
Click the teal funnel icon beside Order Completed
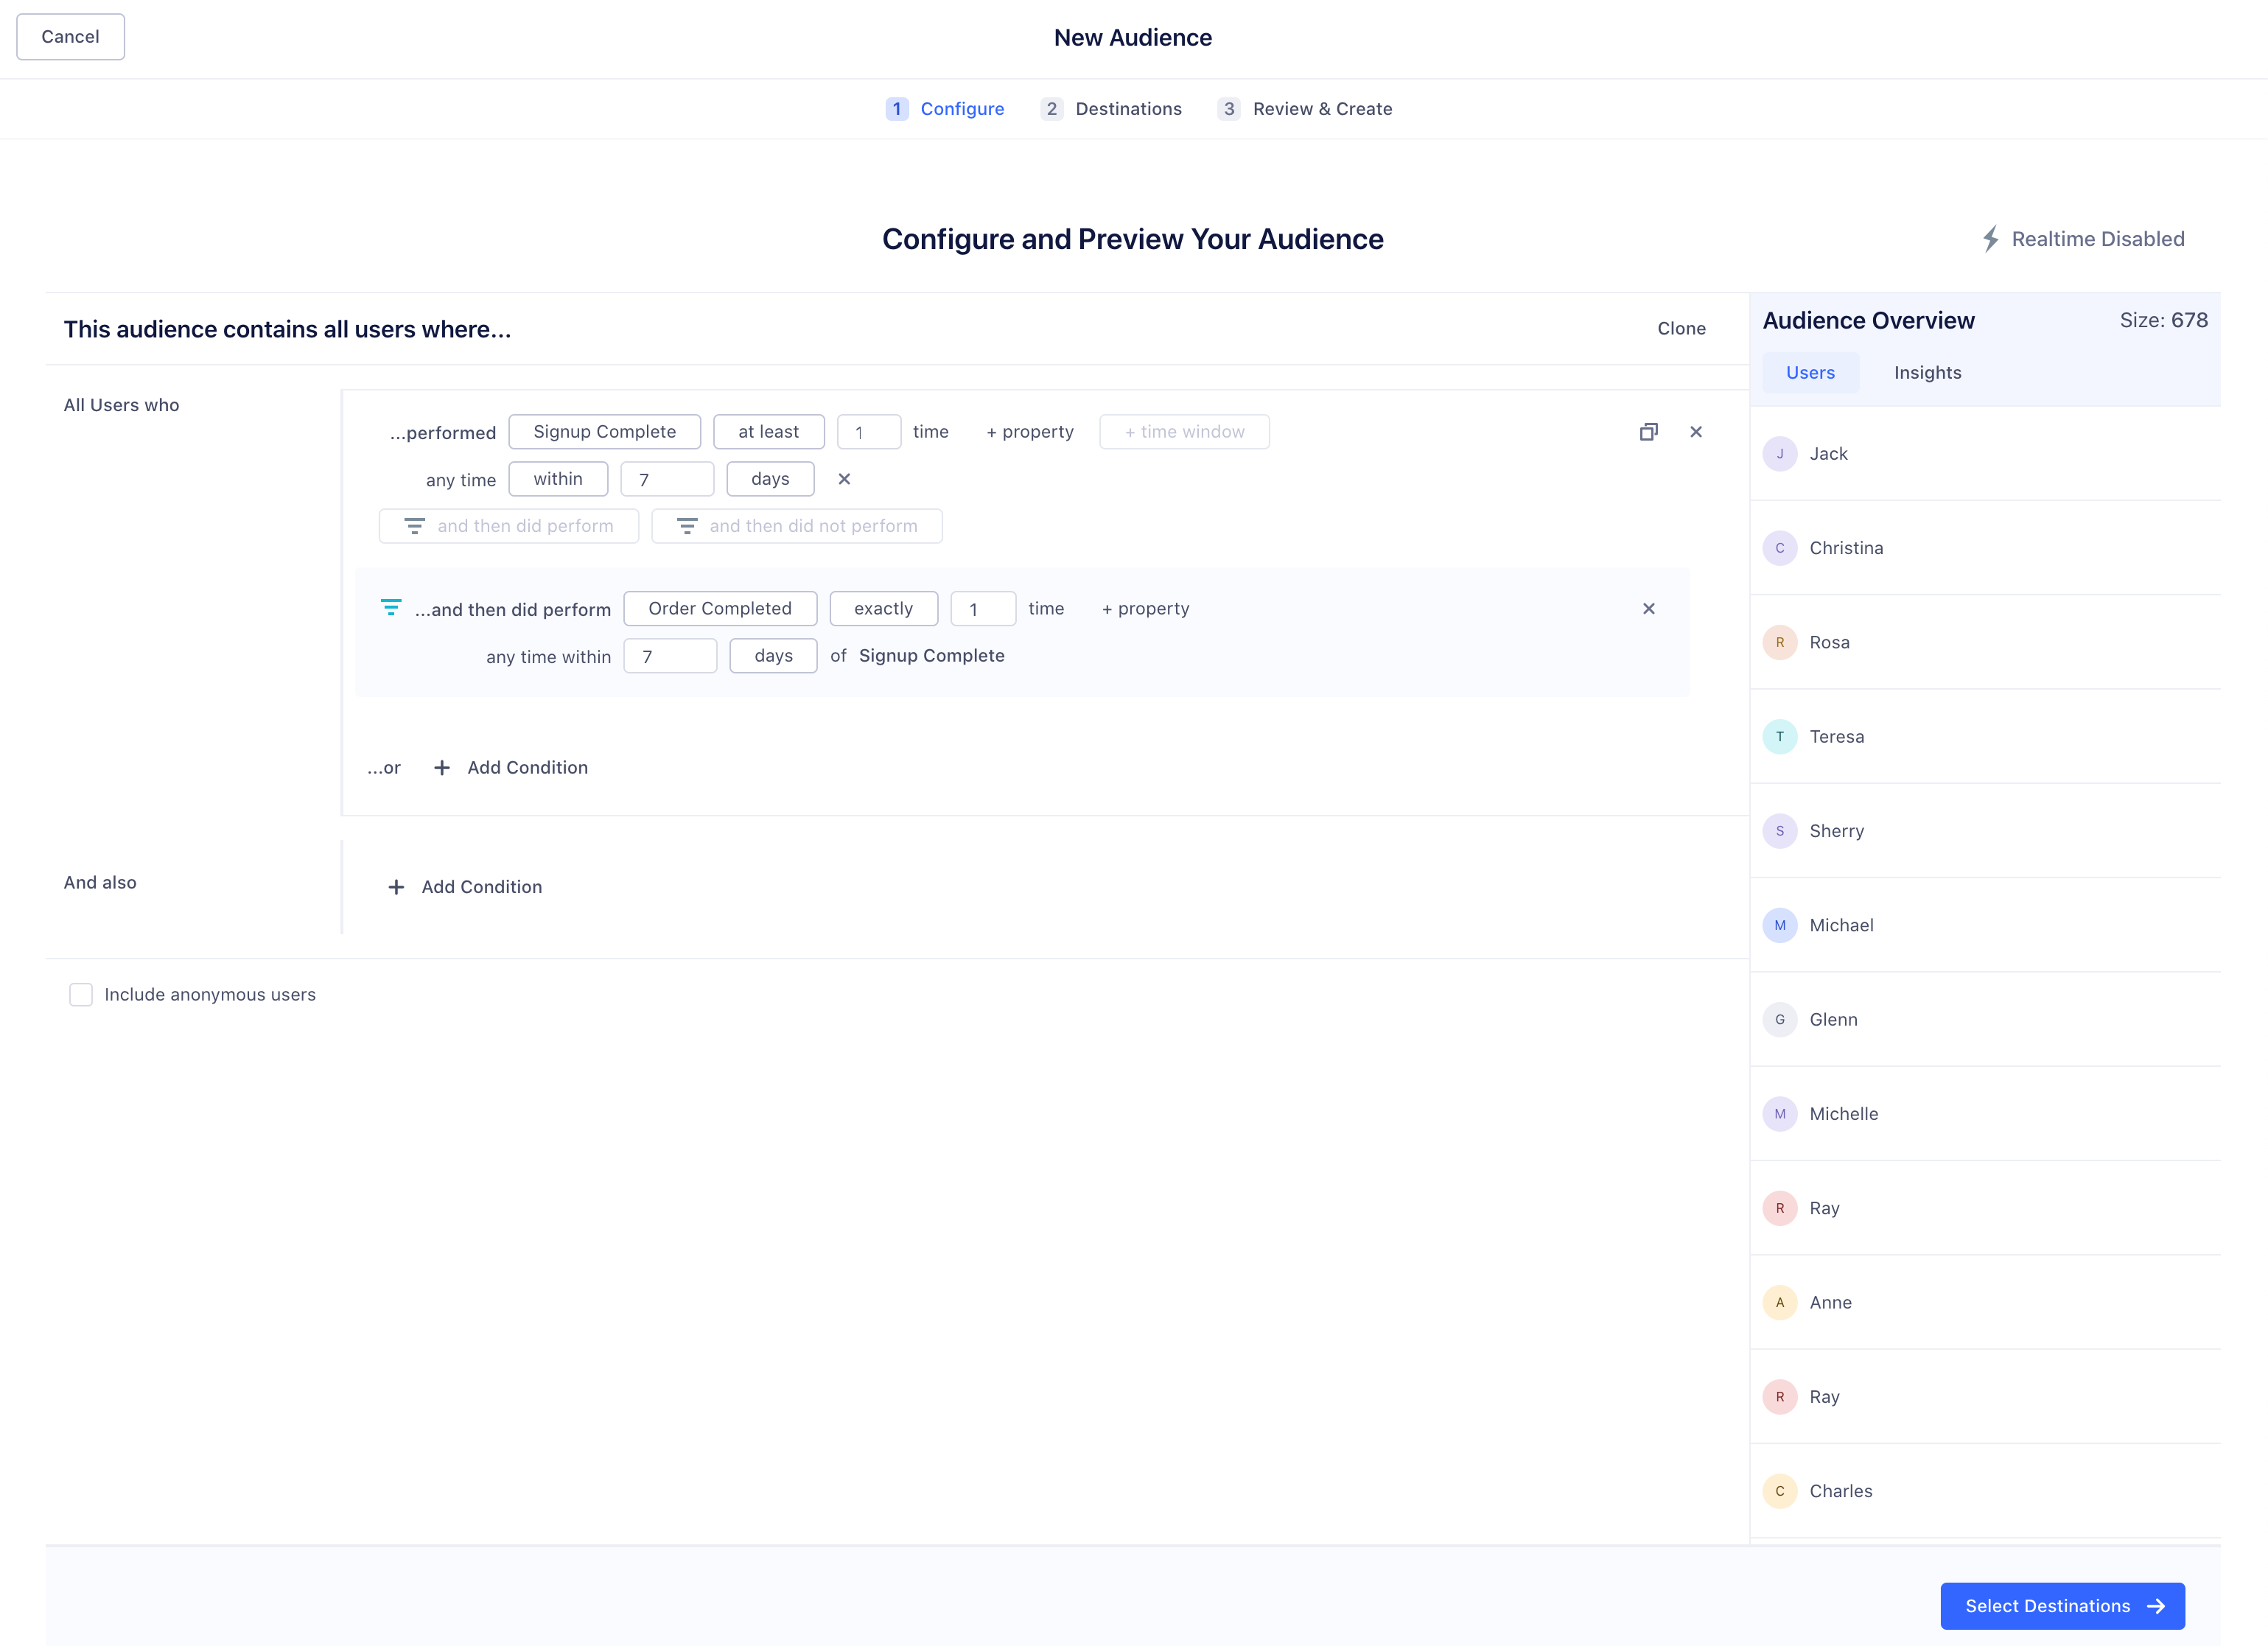tap(391, 608)
